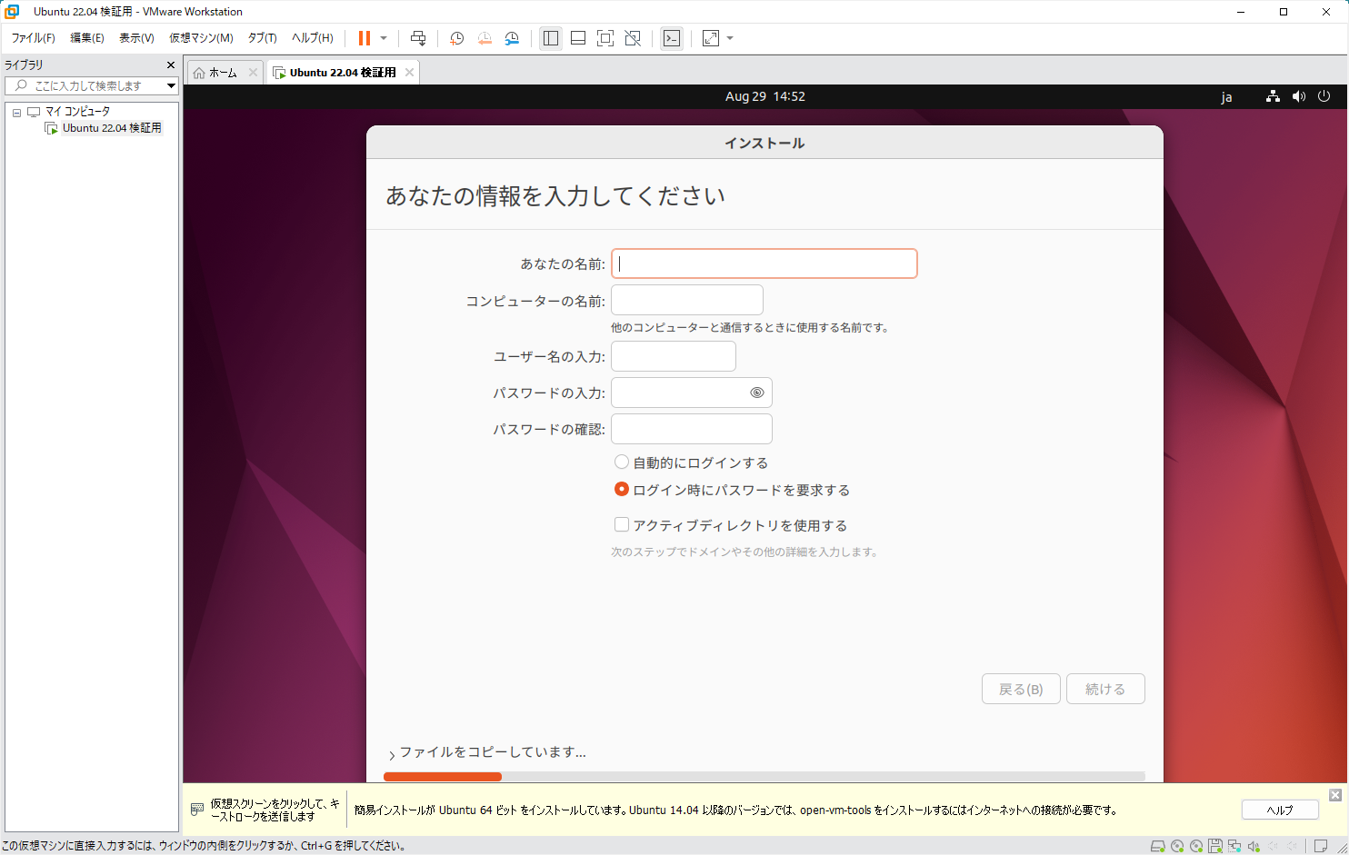Take a snapshot of this virtual machine
Viewport: 1349px width, 855px height.
457,38
